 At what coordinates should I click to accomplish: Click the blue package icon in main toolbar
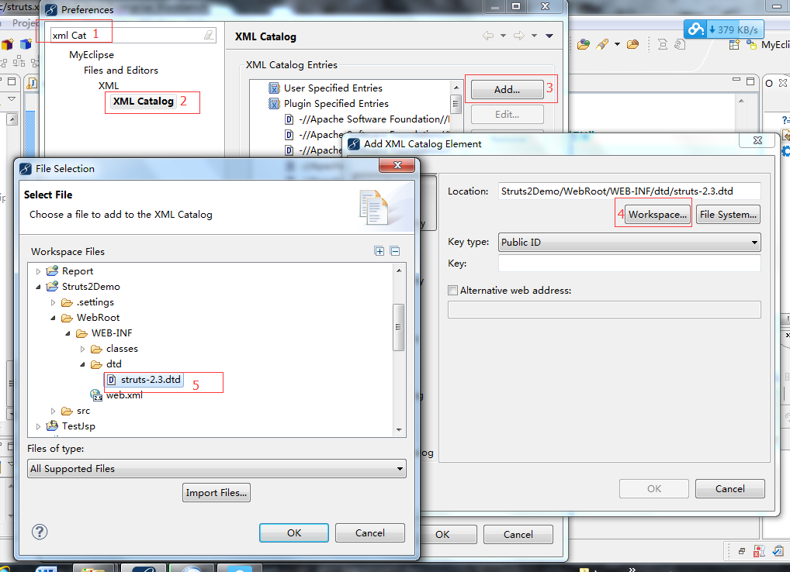click(25, 44)
